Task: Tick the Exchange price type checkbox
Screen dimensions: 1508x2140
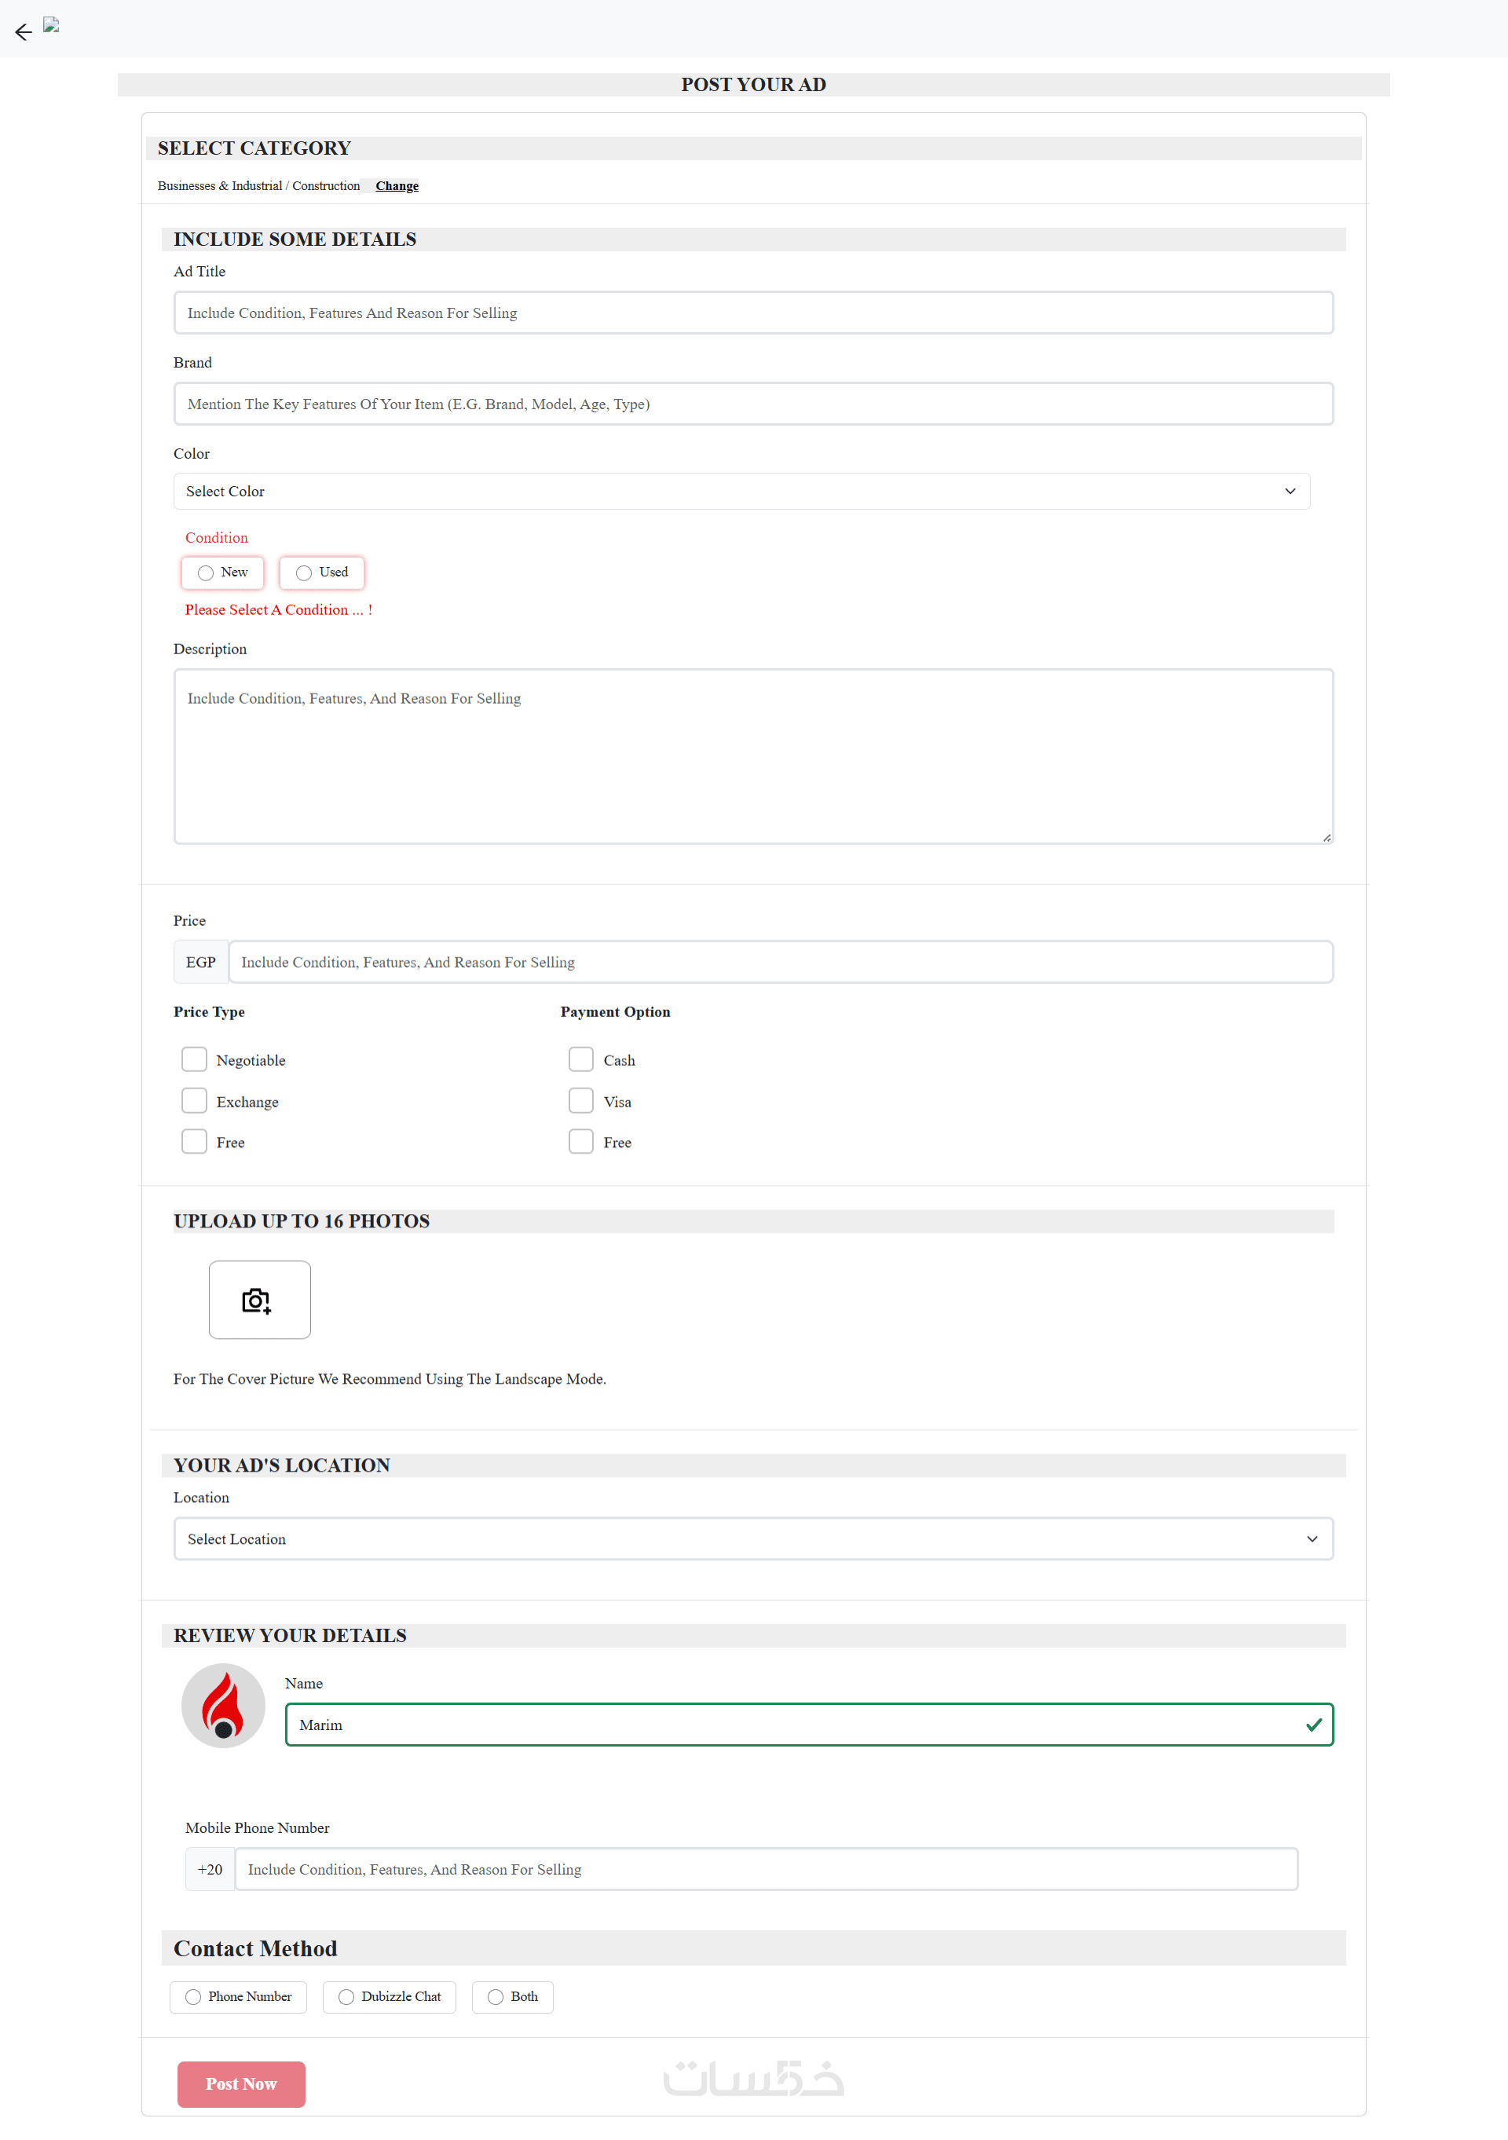Action: tap(194, 1101)
